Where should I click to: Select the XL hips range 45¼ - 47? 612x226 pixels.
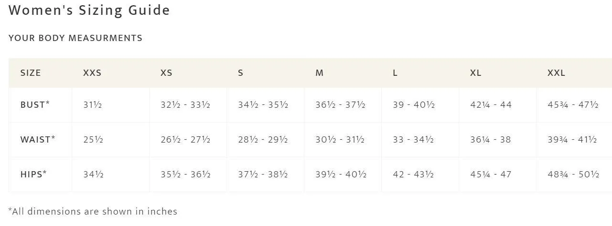click(491, 175)
